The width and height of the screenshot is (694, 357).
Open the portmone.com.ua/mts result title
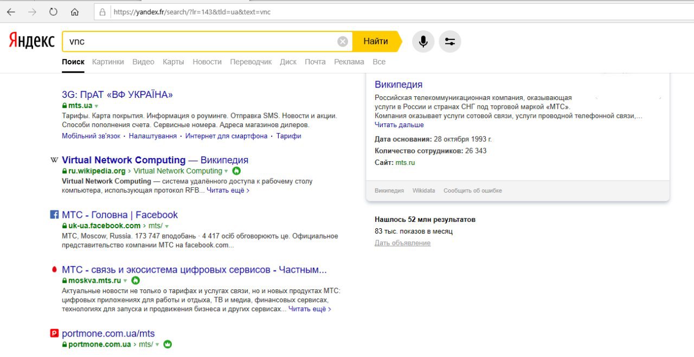point(108,333)
